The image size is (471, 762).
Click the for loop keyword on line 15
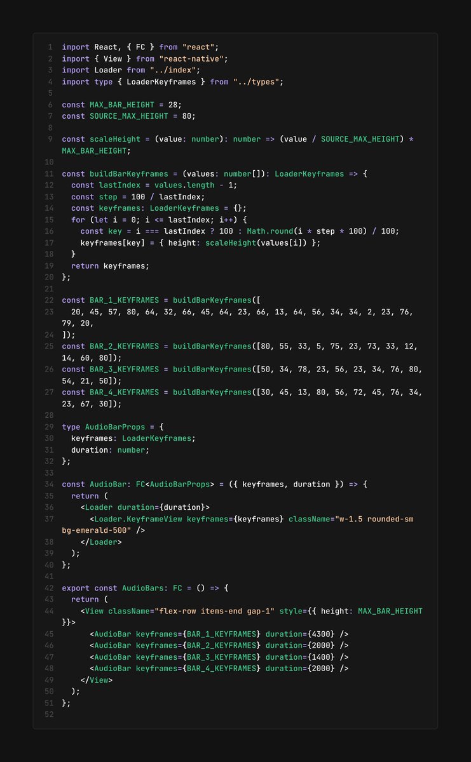coord(78,219)
